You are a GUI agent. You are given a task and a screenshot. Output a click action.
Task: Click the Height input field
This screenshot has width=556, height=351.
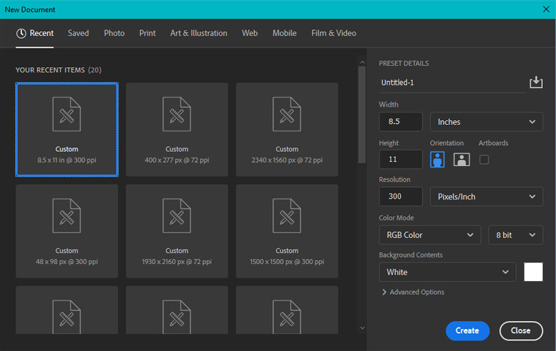point(401,159)
